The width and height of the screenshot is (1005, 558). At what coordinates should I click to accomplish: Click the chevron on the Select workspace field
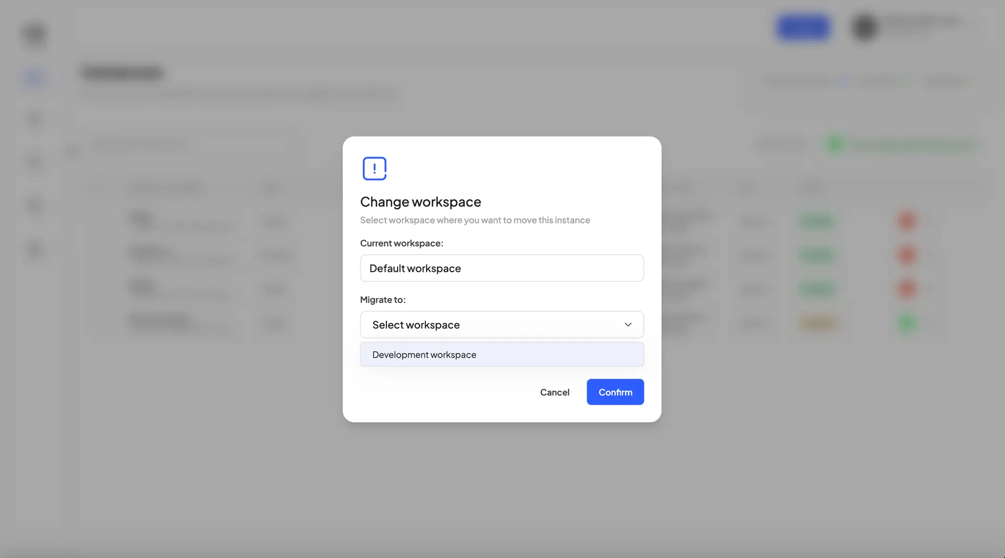point(628,324)
